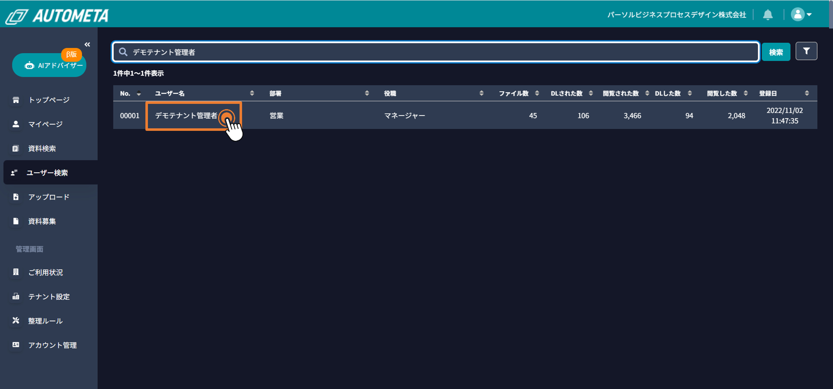Image resolution: width=833 pixels, height=389 pixels.
Task: Click 閲覧した数 value 2,048
Action: (x=736, y=116)
